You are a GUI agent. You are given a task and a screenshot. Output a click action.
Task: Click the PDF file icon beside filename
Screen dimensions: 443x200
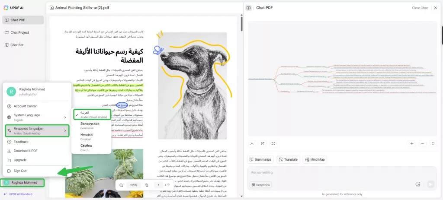click(x=51, y=8)
